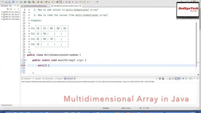Expand RST_01_04_Collect project
The height and width of the screenshot is (113, 201).
(2, 19)
